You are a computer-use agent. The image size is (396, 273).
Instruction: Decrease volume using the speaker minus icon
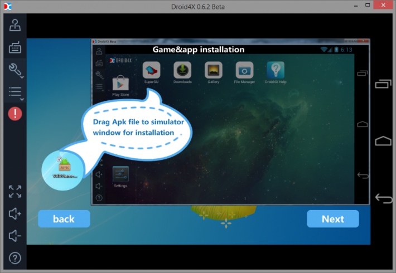point(15,236)
